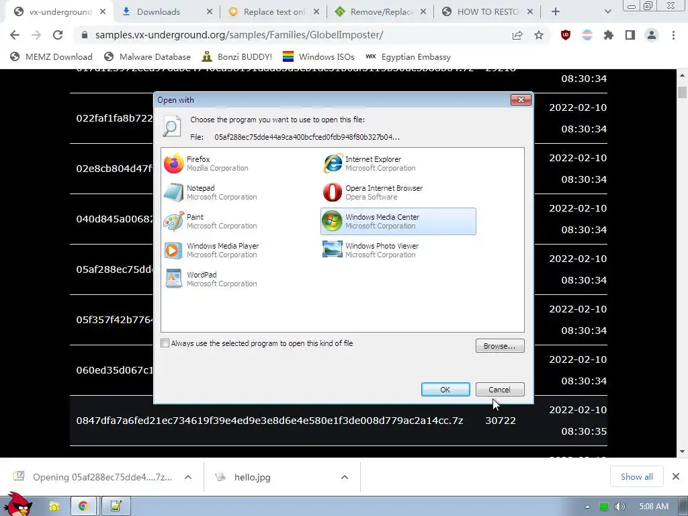688x516 pixels.
Task: Click the share page icon
Action: click(517, 35)
